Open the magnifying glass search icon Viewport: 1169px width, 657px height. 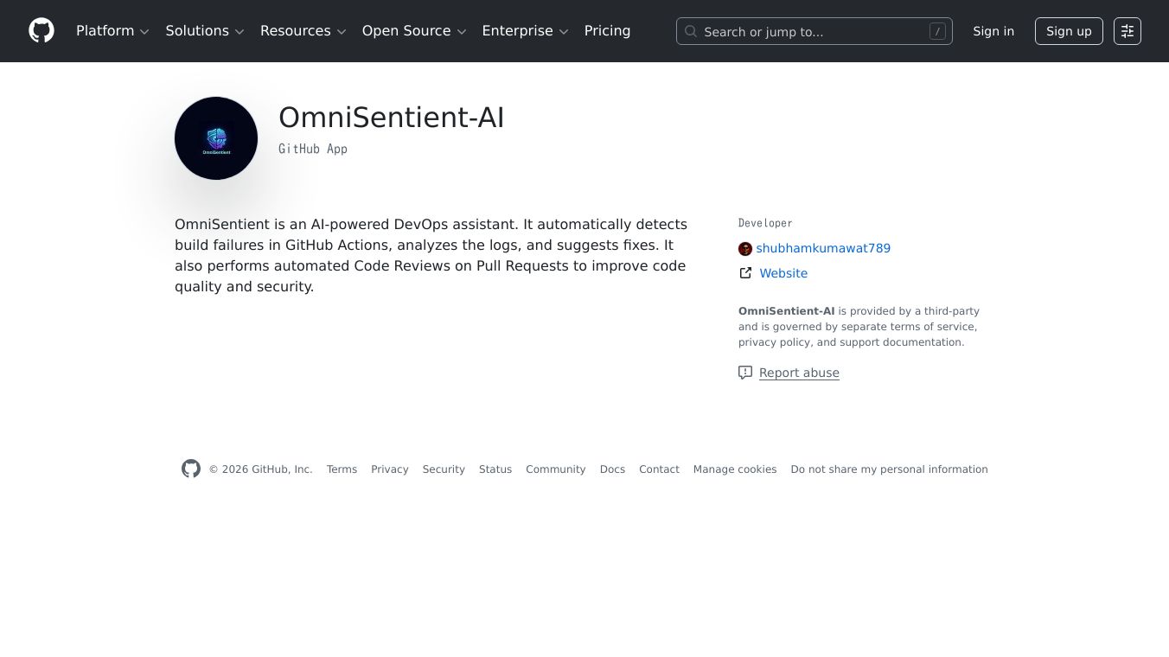point(691,31)
